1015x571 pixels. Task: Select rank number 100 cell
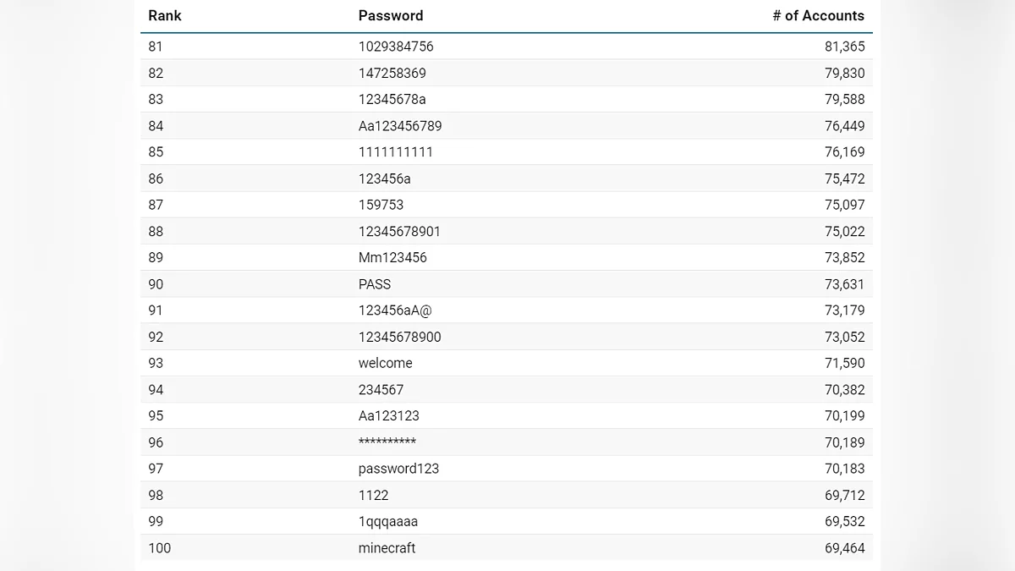point(160,548)
